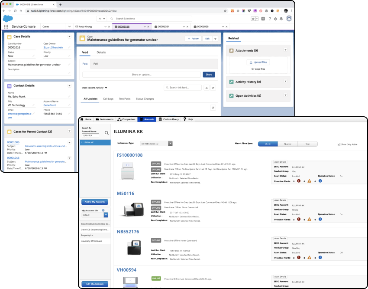The height and width of the screenshot is (289, 368).
Task: Open the GenePoint account link
Action: click(49, 105)
